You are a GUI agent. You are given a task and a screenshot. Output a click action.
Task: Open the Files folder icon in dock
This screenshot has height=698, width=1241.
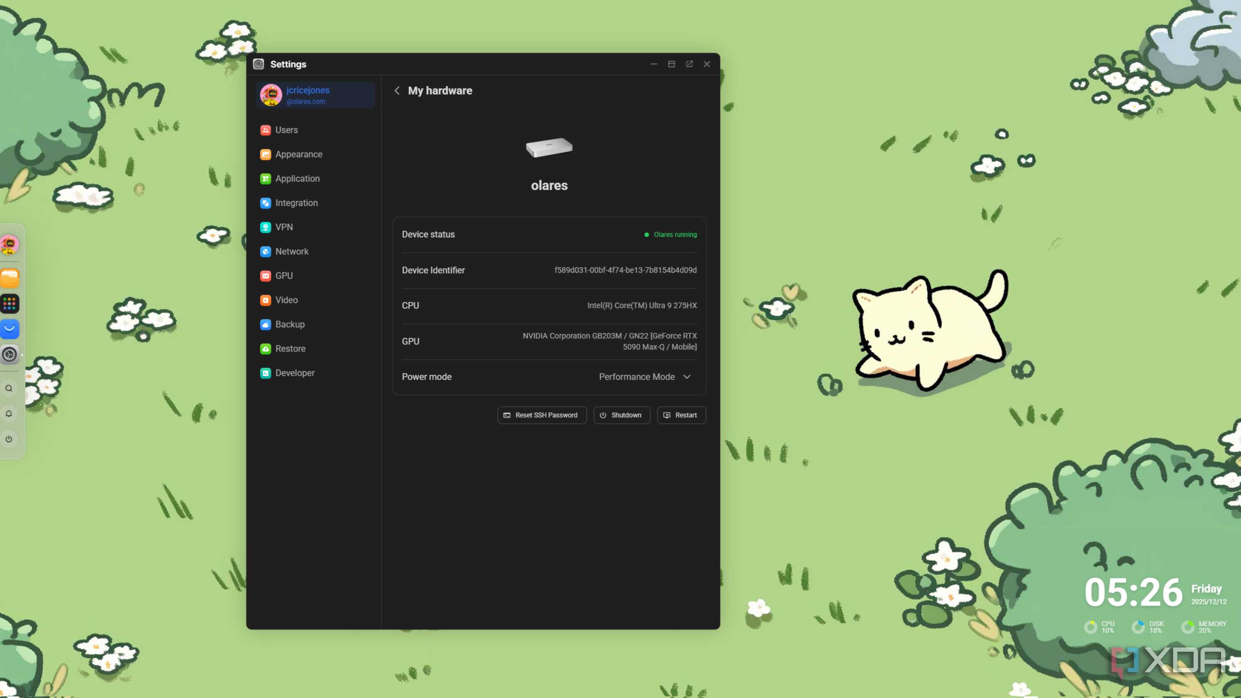pyautogui.click(x=10, y=278)
